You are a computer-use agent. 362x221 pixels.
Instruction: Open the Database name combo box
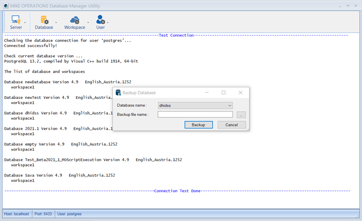[195, 105]
